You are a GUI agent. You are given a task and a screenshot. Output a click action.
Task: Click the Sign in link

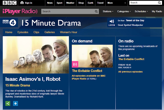point(28,3)
